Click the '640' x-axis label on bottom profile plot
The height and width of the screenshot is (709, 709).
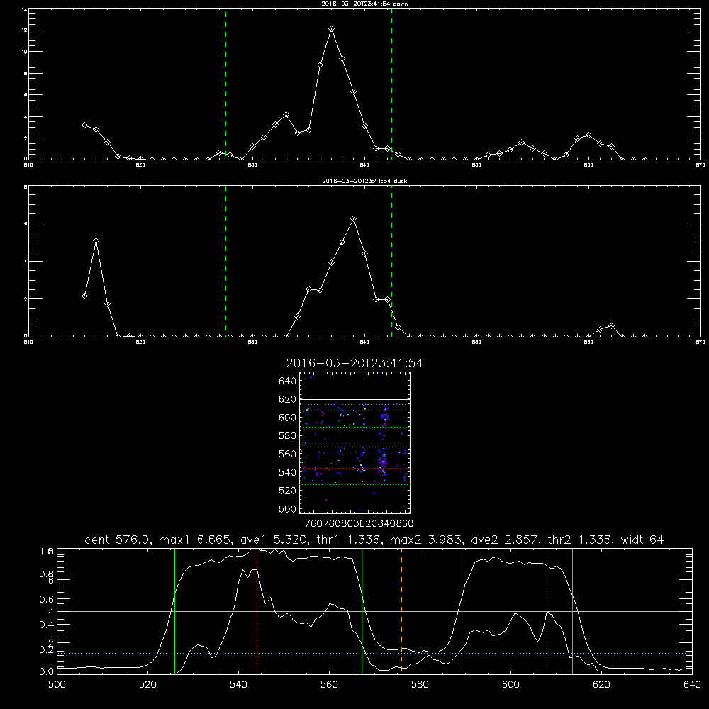coord(692,685)
